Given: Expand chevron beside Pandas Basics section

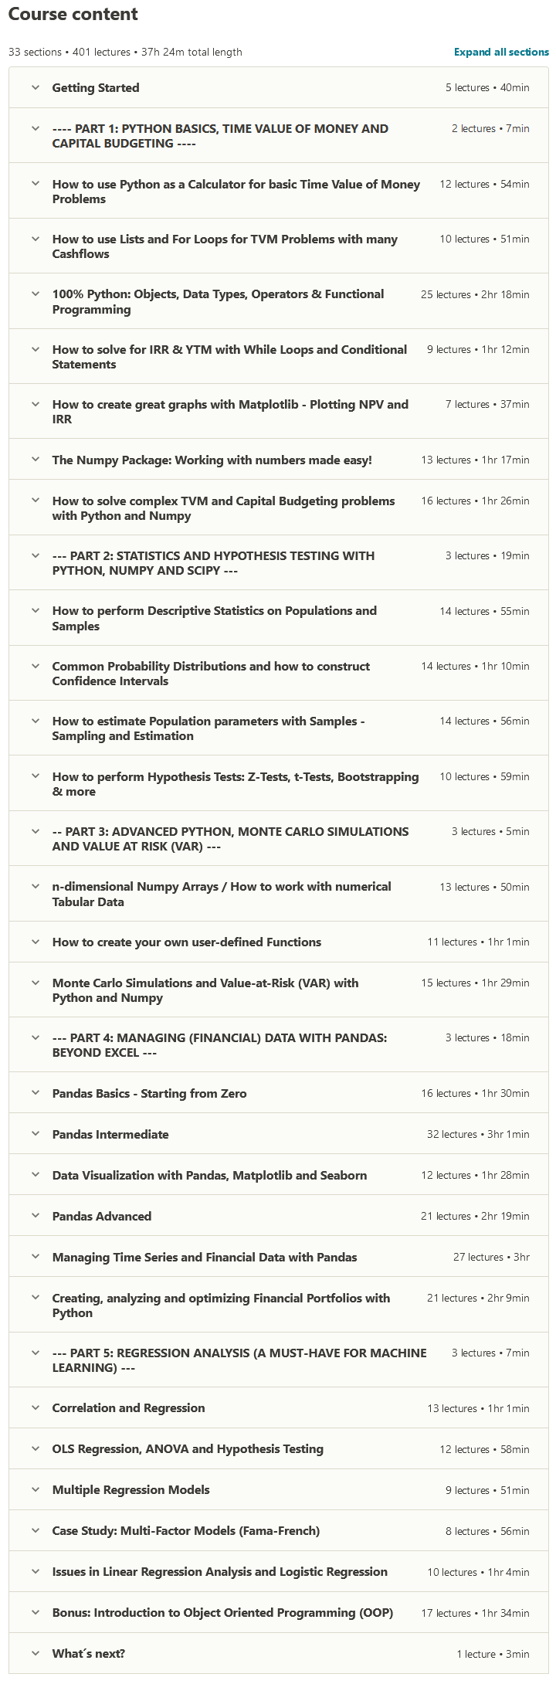Looking at the screenshot, I should pos(36,1093).
